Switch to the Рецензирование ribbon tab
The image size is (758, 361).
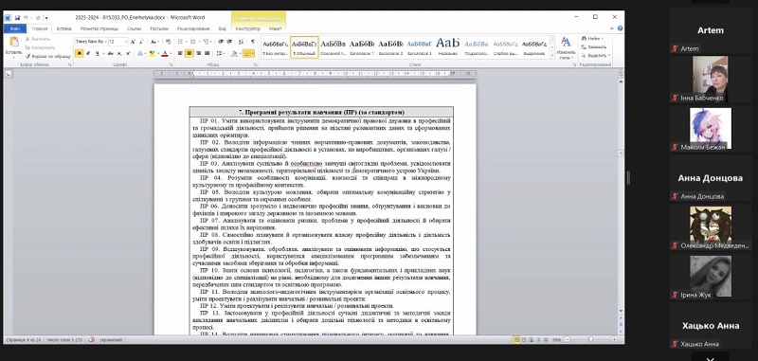(x=193, y=28)
